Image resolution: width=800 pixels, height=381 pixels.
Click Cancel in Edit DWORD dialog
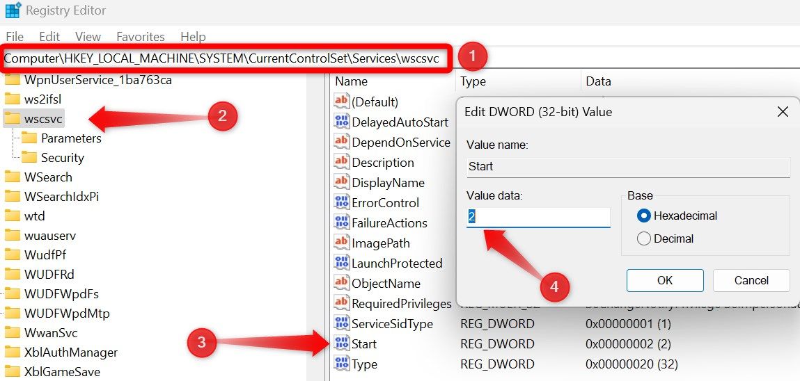tap(751, 280)
